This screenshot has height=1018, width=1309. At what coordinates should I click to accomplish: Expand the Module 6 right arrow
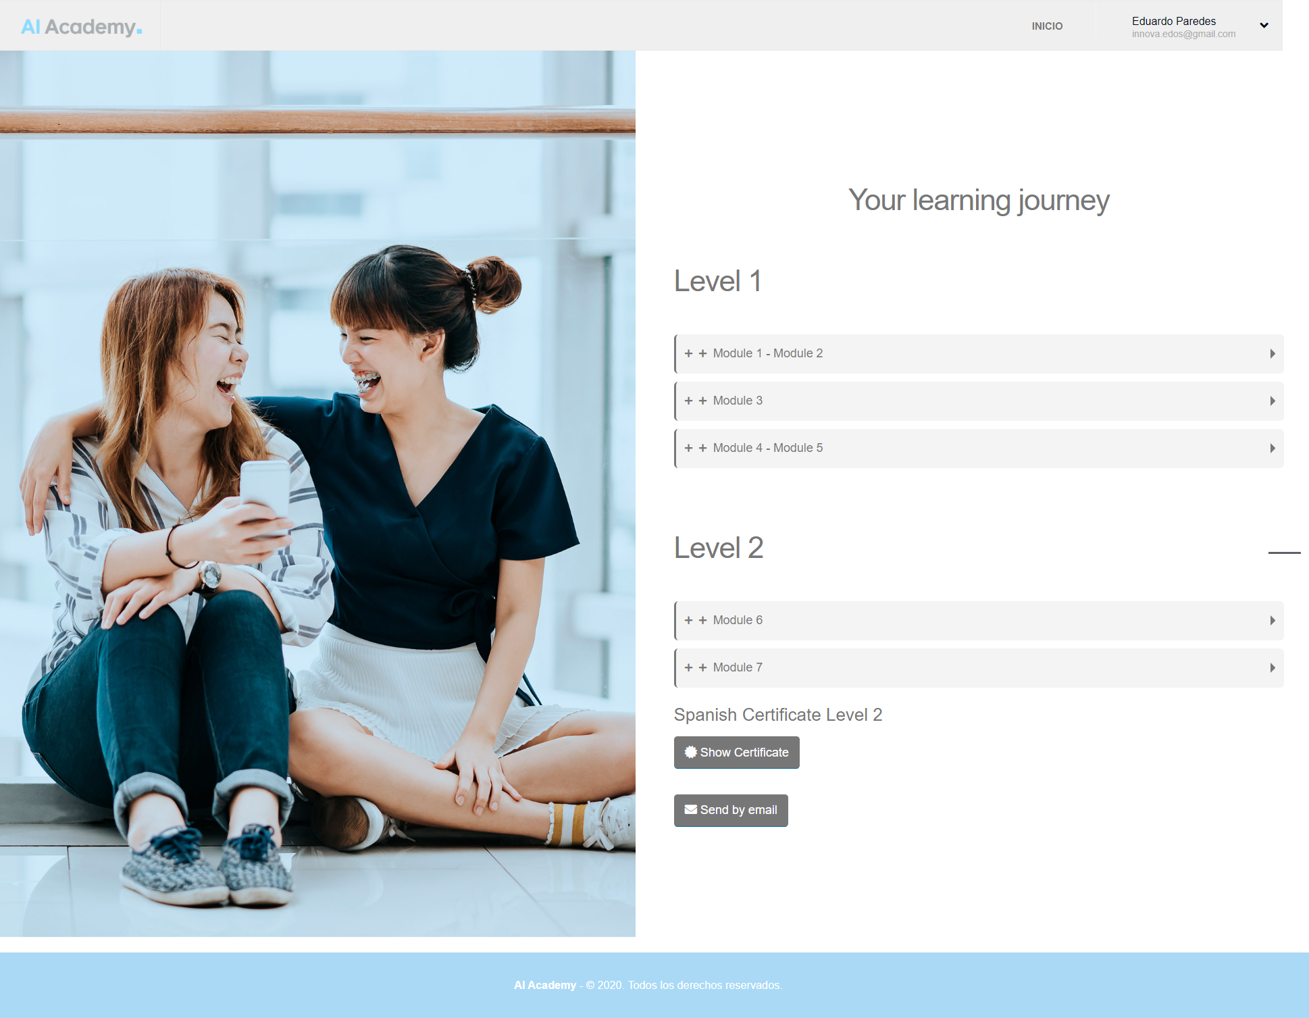coord(1273,621)
